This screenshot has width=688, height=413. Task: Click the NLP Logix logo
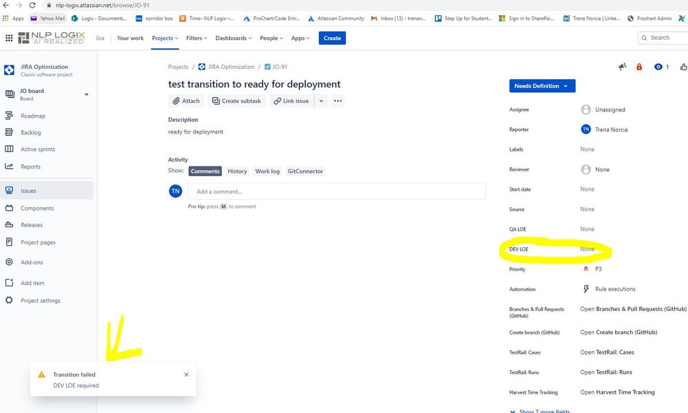tap(52, 38)
